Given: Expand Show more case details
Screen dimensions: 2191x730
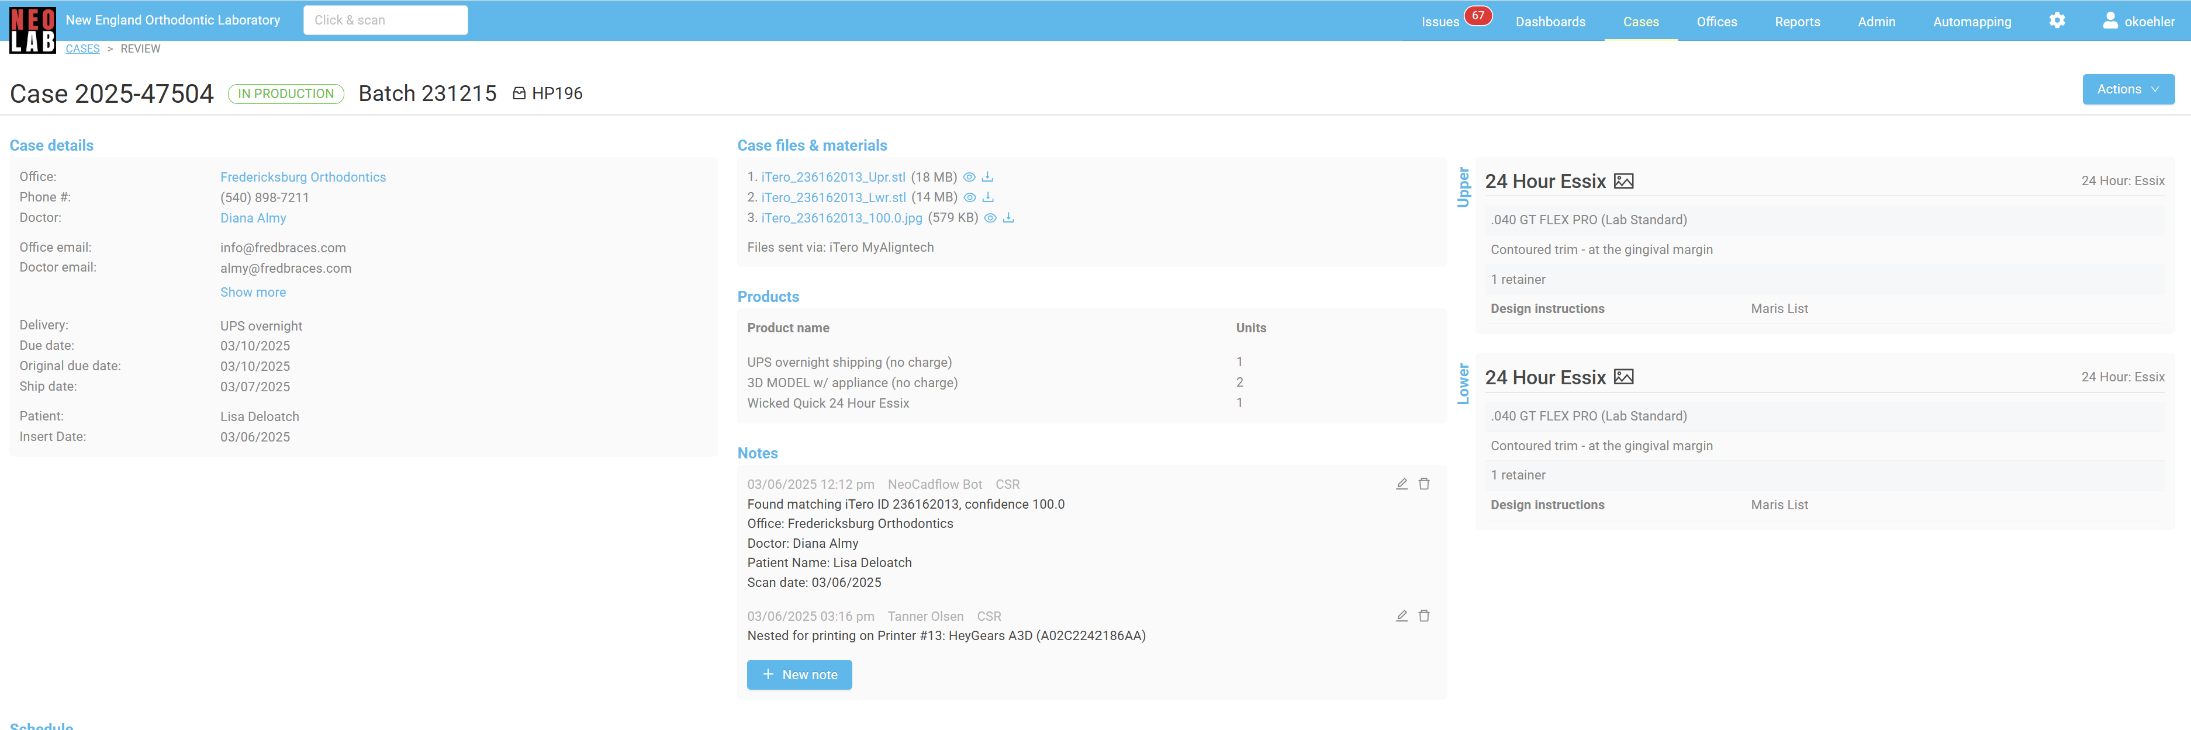Looking at the screenshot, I should pyautogui.click(x=253, y=291).
